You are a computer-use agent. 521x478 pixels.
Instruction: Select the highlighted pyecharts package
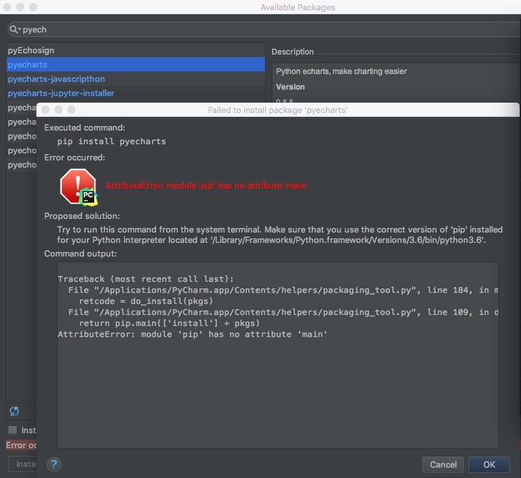point(136,64)
